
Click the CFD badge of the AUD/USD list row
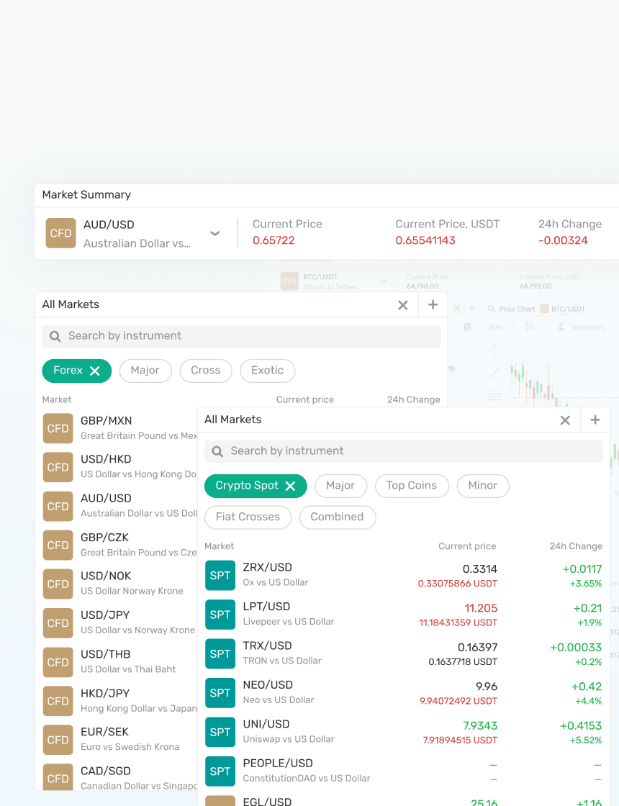click(x=58, y=507)
